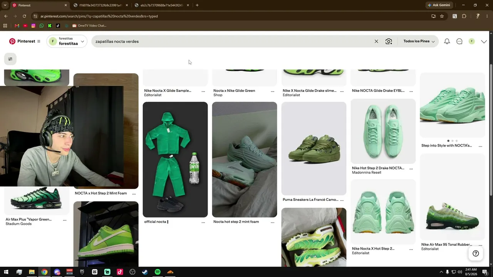Open the QR code extension

[454, 16]
